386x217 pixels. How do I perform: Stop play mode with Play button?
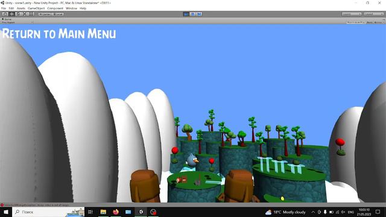click(186, 14)
